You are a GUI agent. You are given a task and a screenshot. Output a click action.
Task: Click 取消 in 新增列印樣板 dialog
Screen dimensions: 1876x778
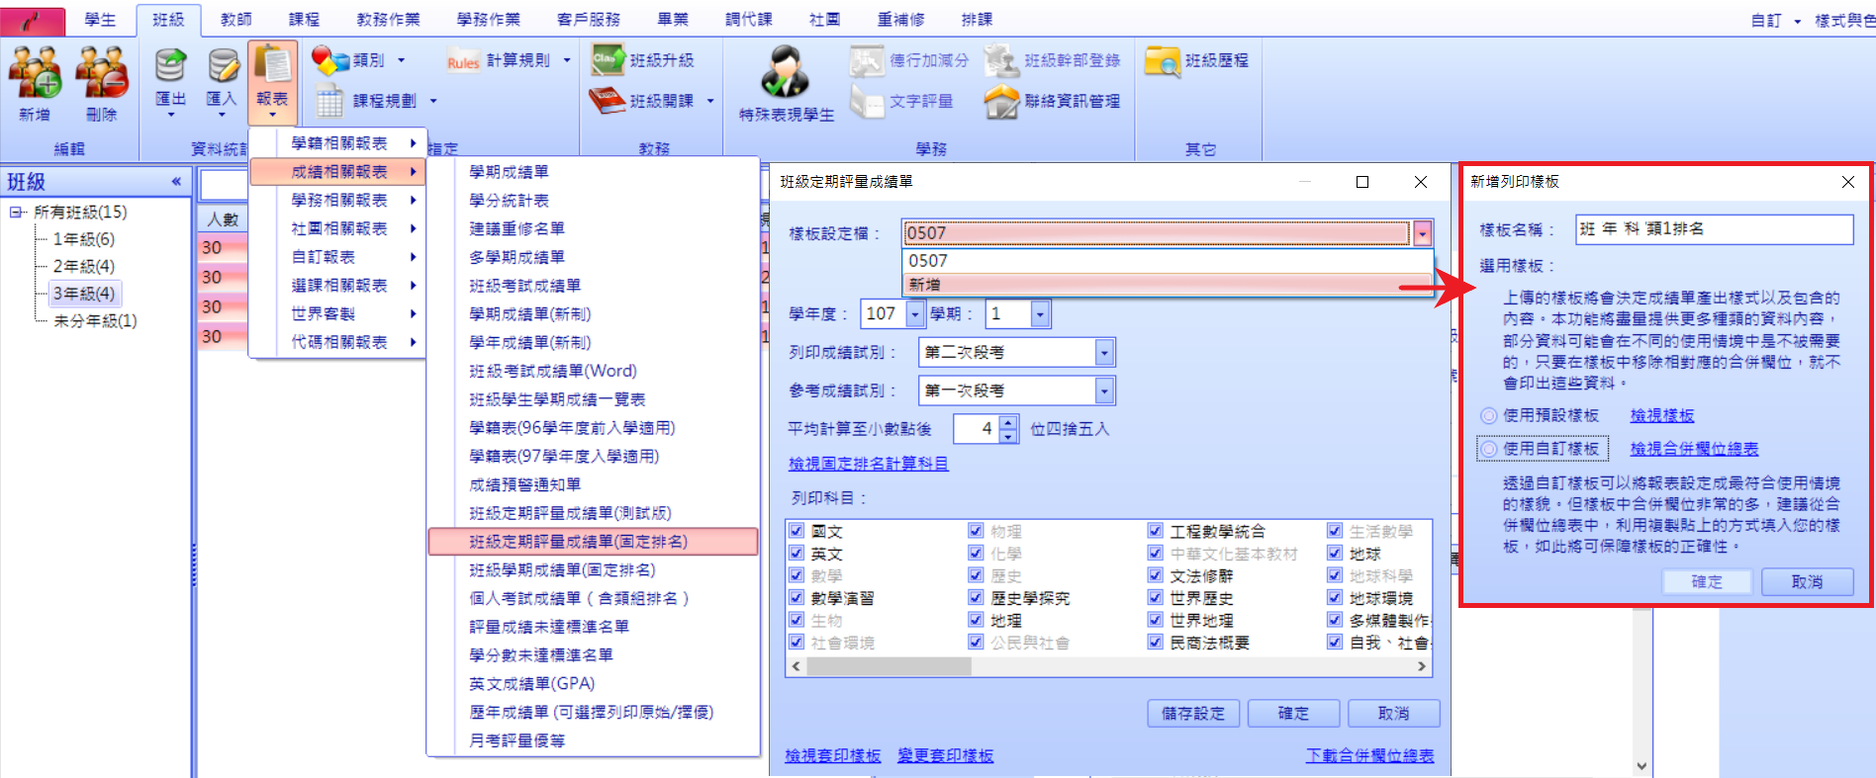click(1807, 582)
